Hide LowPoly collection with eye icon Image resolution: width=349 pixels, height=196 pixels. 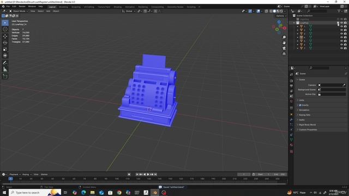click(x=341, y=23)
